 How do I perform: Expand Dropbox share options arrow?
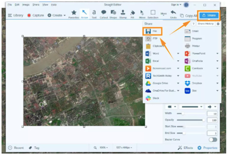217,83
